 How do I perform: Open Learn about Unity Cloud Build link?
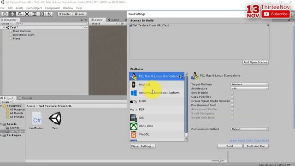point(249,140)
